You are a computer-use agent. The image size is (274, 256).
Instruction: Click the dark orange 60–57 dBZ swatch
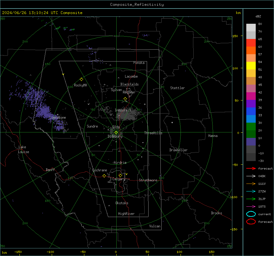pos(251,51)
